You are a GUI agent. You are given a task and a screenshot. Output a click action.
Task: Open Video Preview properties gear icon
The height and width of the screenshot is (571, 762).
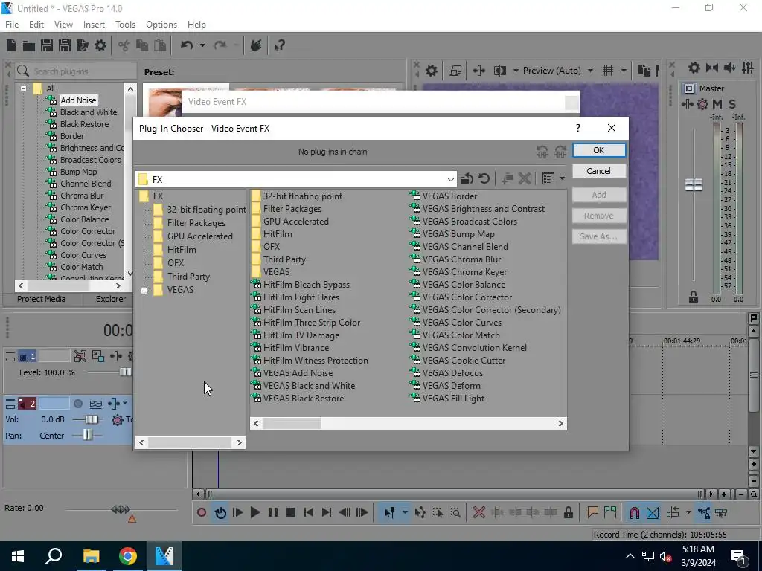431,71
